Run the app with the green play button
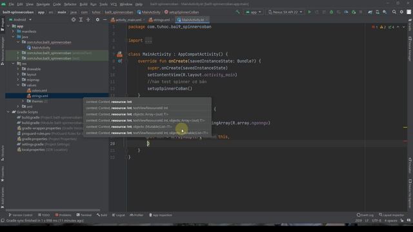Viewport: 413px width, 232px height. pyautogui.click(x=310, y=12)
